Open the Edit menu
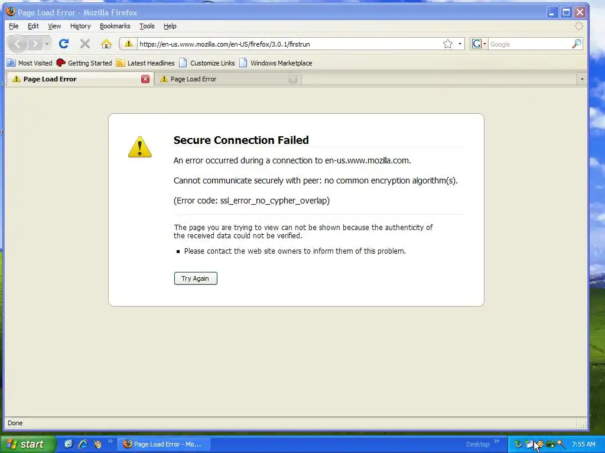The image size is (605, 453). [x=33, y=26]
